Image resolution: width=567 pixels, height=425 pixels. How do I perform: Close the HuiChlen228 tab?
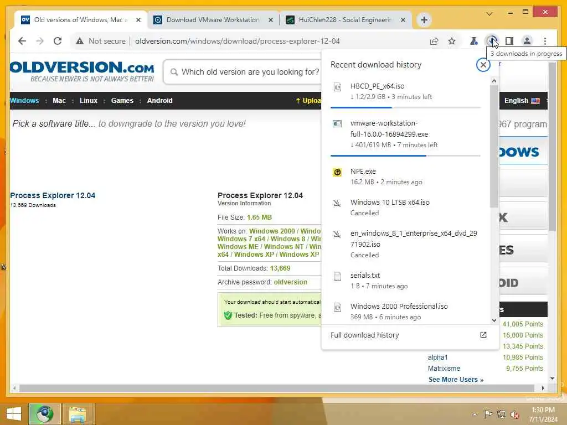coord(403,20)
